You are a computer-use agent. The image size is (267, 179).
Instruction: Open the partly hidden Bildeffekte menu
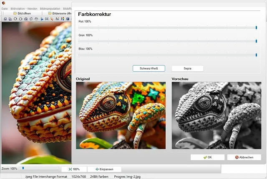67,8
